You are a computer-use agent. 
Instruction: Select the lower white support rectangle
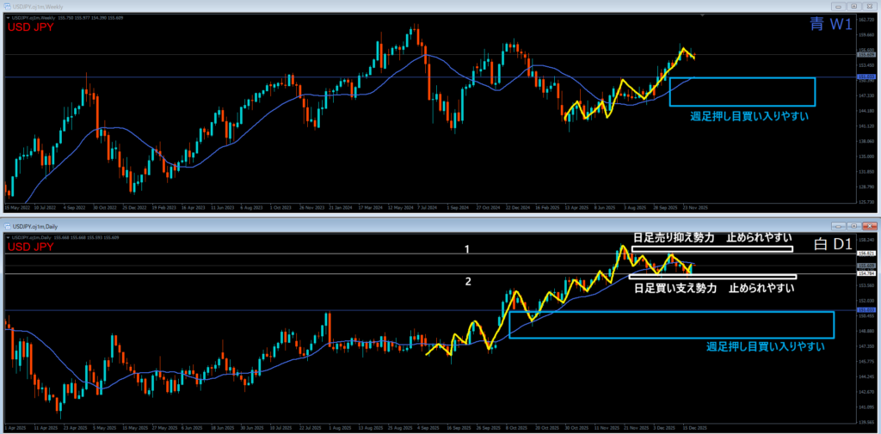coord(712,277)
